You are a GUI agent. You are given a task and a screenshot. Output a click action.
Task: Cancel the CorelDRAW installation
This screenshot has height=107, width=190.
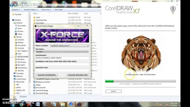(113, 91)
